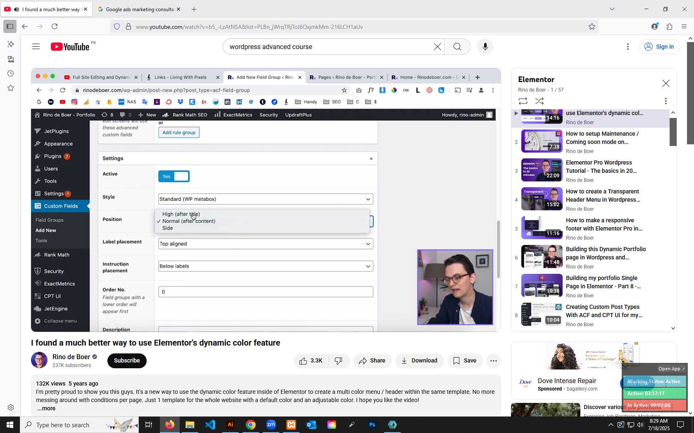Click the address bar URL
Screen dimensions: 694x433
[249, 27]
